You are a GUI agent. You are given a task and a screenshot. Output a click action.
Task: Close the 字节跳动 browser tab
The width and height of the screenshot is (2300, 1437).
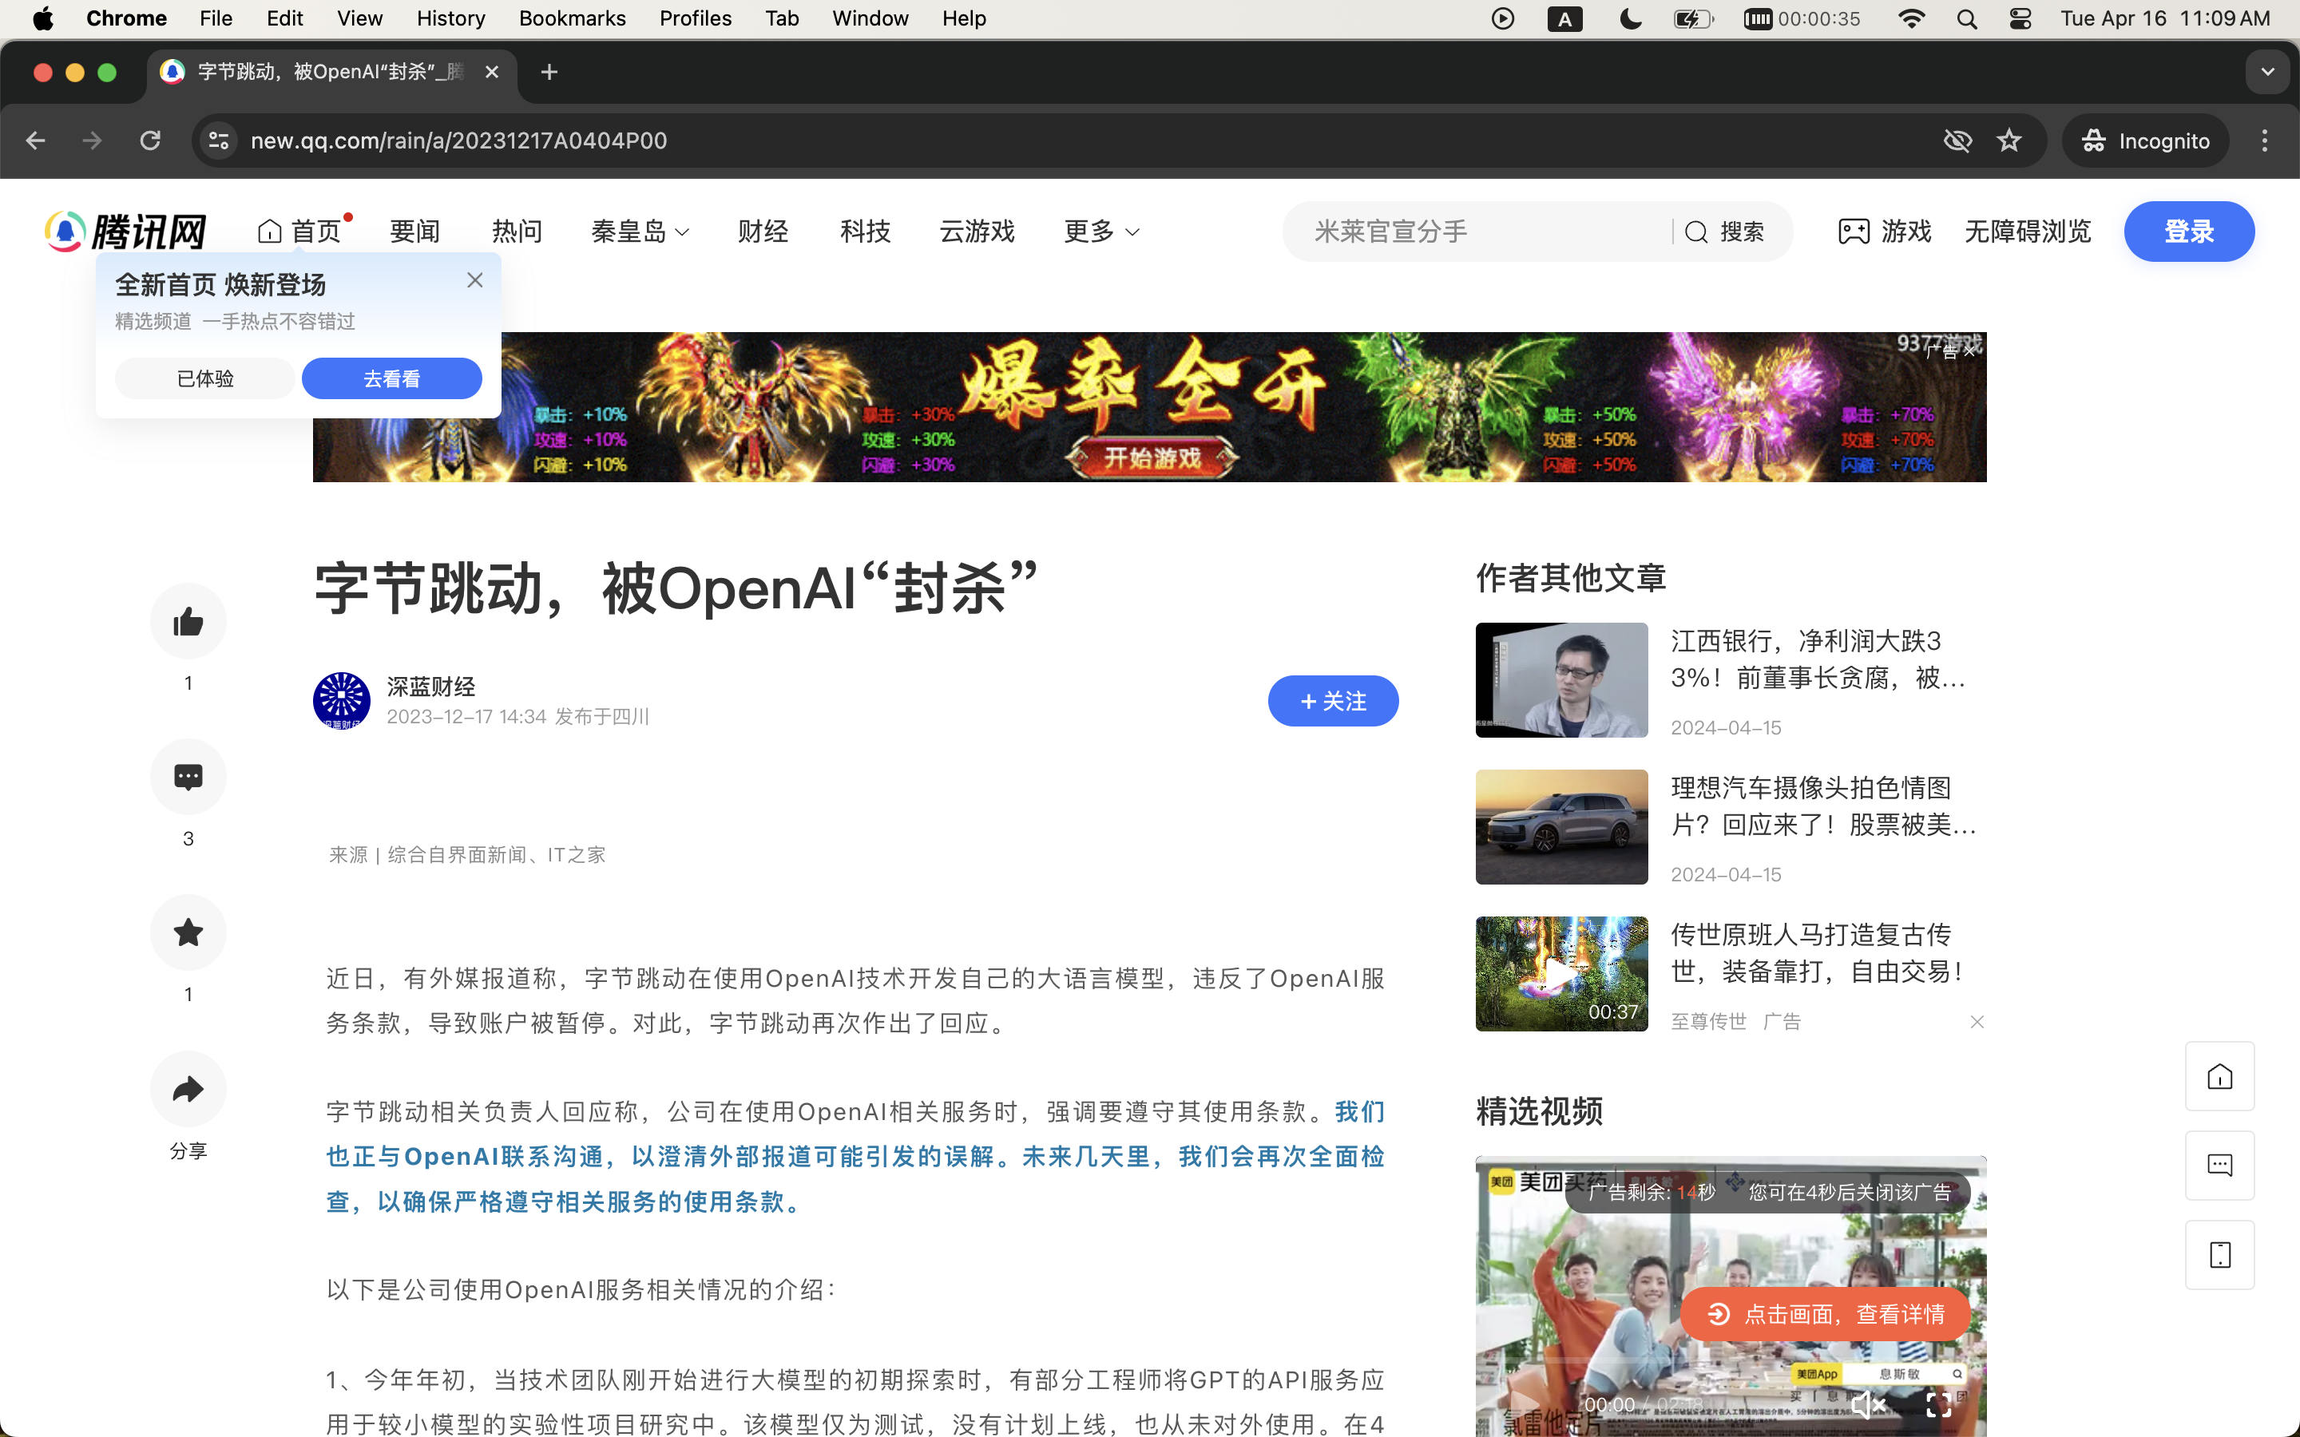click(491, 72)
